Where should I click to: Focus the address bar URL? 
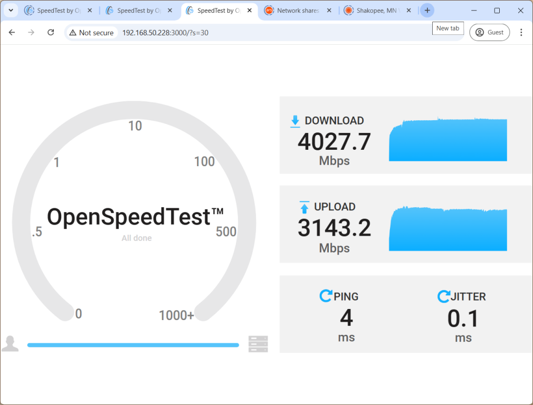tap(165, 33)
